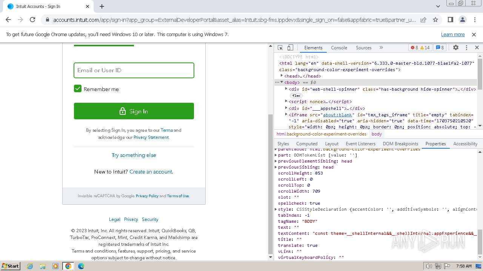Dismiss the Chrome update notification bar

474,34
